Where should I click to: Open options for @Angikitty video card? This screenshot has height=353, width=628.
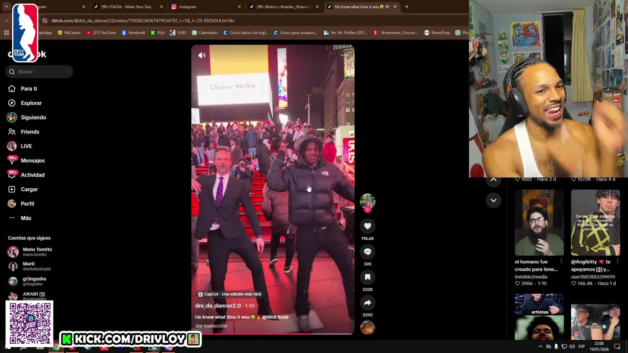click(617, 262)
